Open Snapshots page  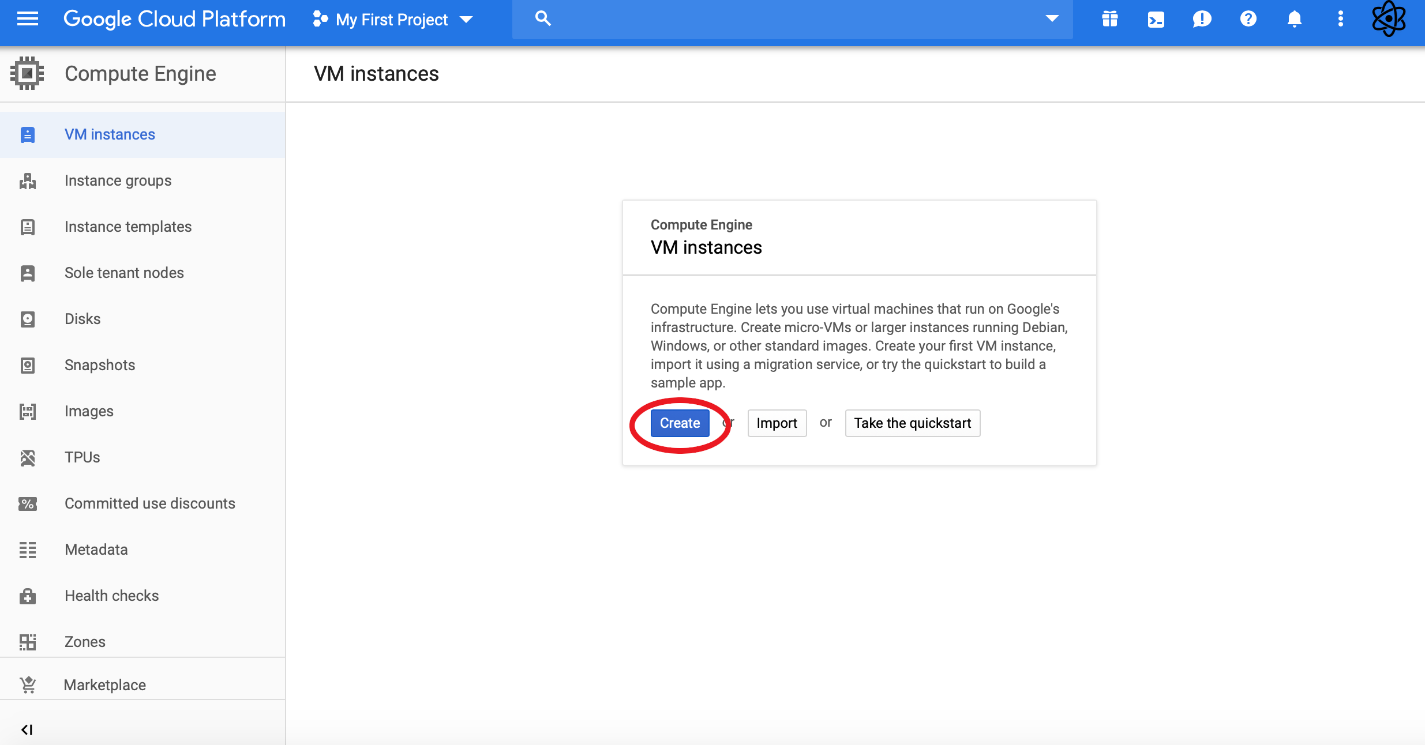[x=142, y=365]
